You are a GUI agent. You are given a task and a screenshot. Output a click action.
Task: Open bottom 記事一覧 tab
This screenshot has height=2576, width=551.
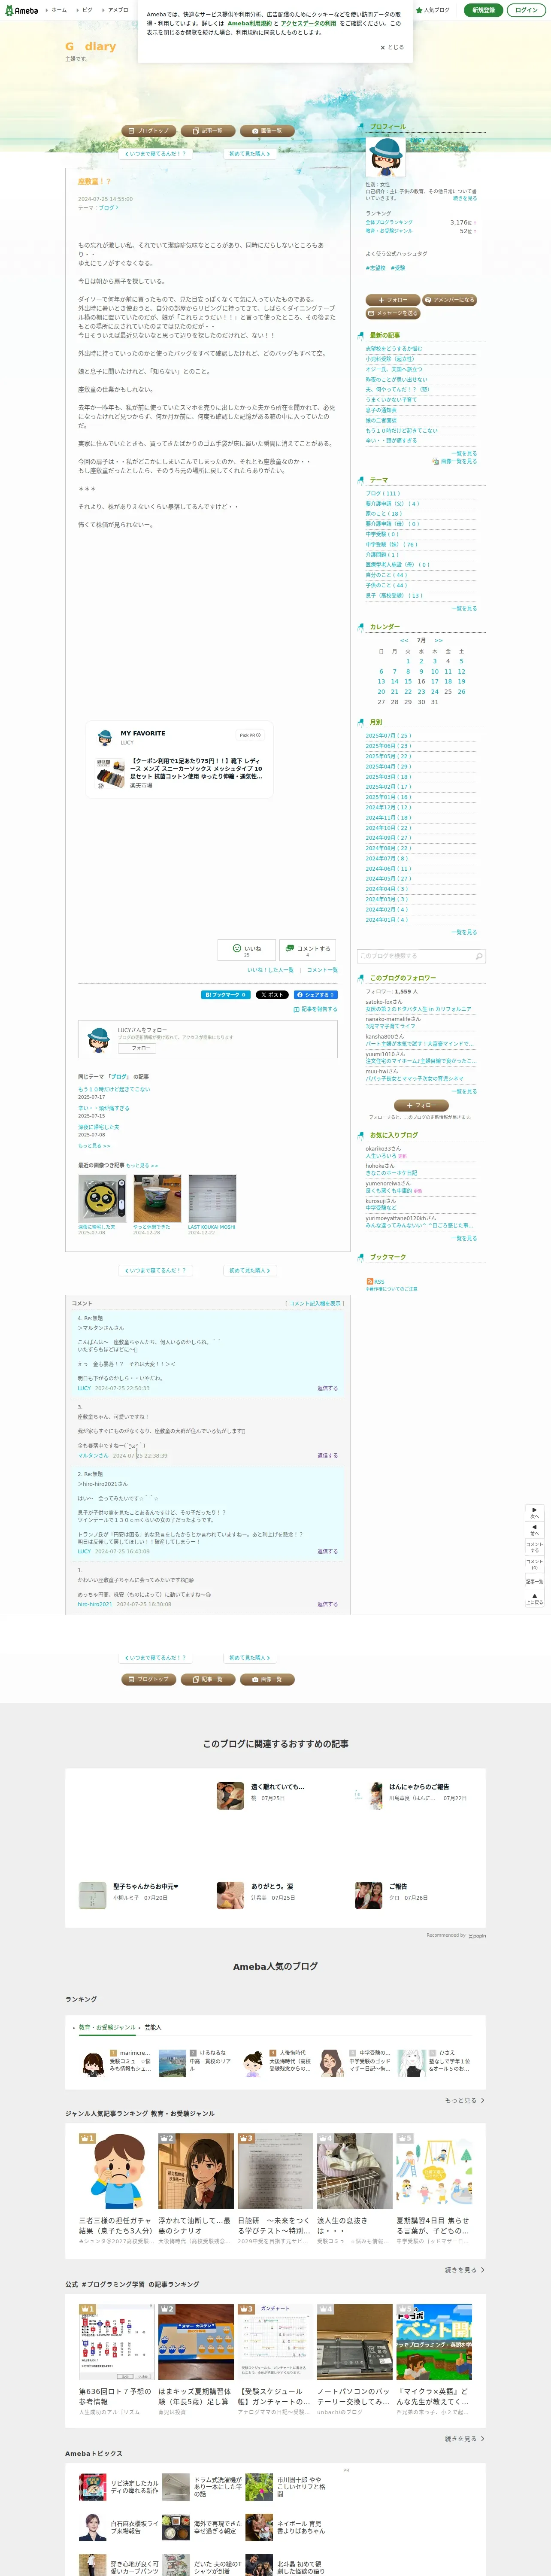208,1679
